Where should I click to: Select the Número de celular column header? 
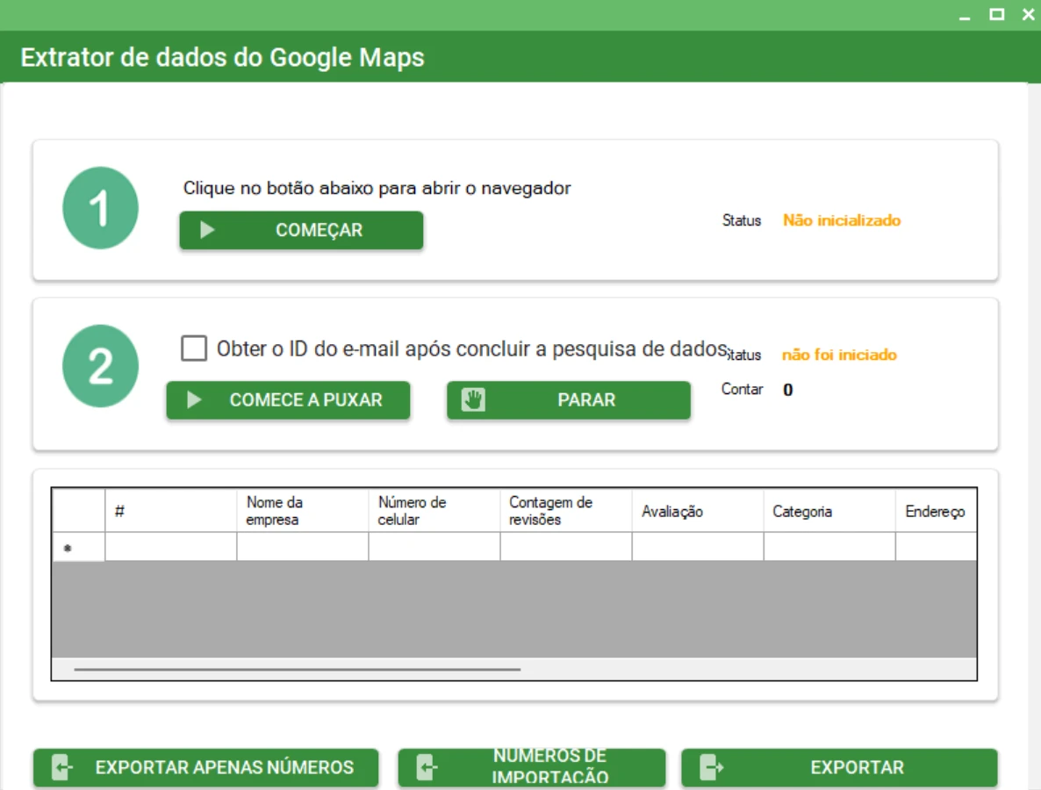pos(434,511)
